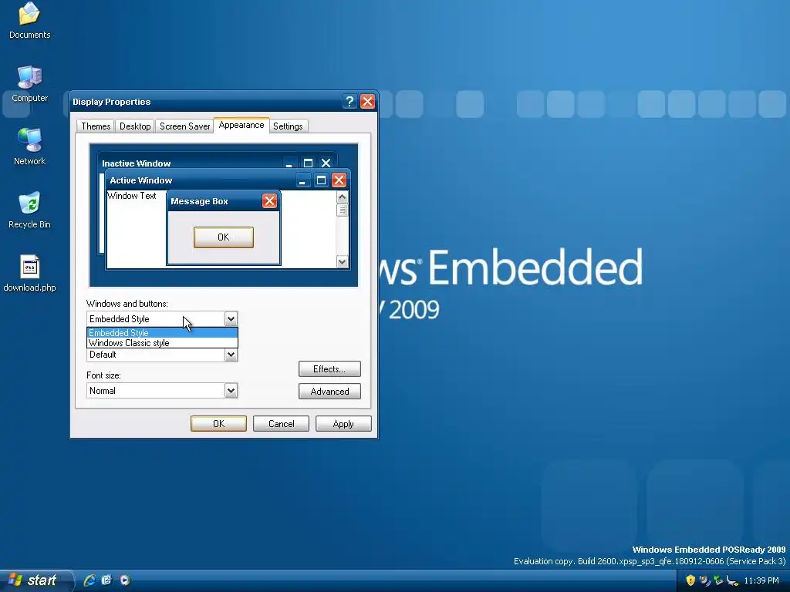Screen dimensions: 790x592
Task: Click the taskbar clock showing 11:39 PM
Action: [761, 580]
